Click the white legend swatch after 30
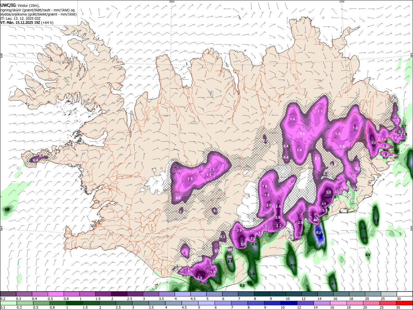 point(404,294)
